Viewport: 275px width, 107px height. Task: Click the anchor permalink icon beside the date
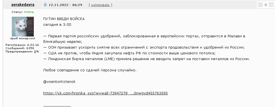coord(45,5)
